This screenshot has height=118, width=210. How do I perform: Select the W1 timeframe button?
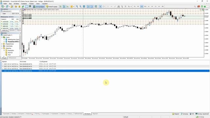tap(159, 7)
